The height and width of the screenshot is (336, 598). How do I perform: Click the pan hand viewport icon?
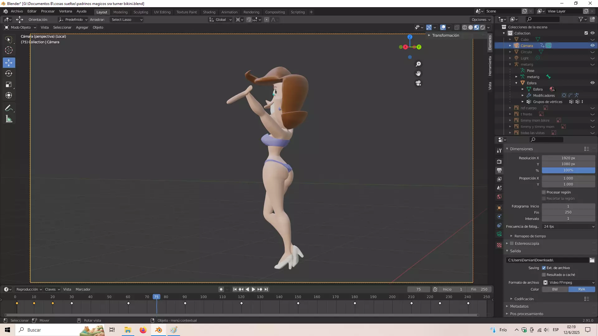418,74
